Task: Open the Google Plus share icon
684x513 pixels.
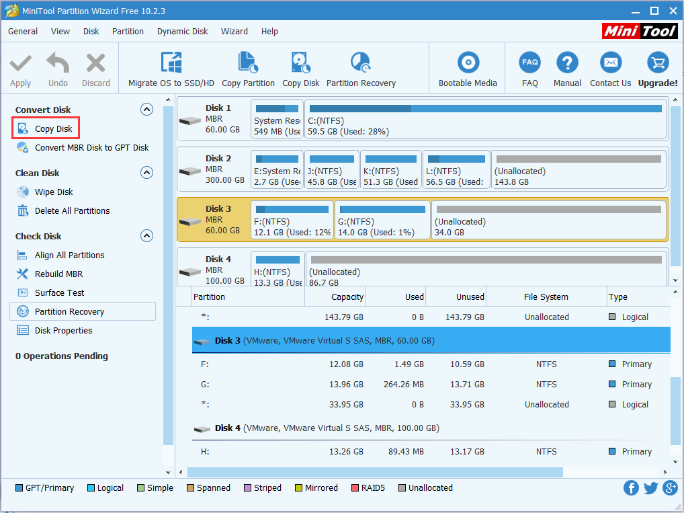Action: pos(670,487)
